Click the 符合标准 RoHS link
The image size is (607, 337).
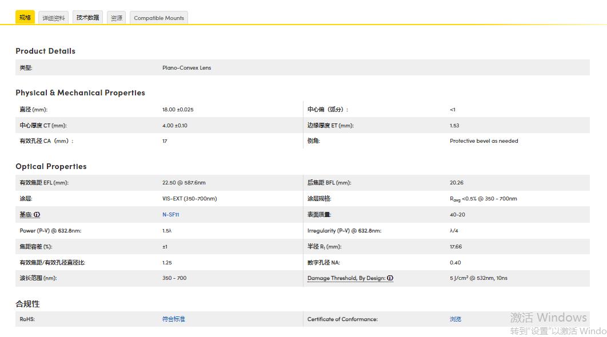point(173,319)
